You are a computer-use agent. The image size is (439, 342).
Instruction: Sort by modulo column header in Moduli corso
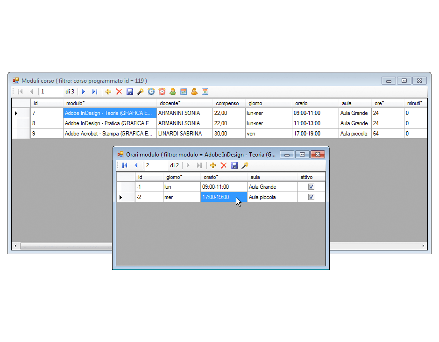(110, 103)
